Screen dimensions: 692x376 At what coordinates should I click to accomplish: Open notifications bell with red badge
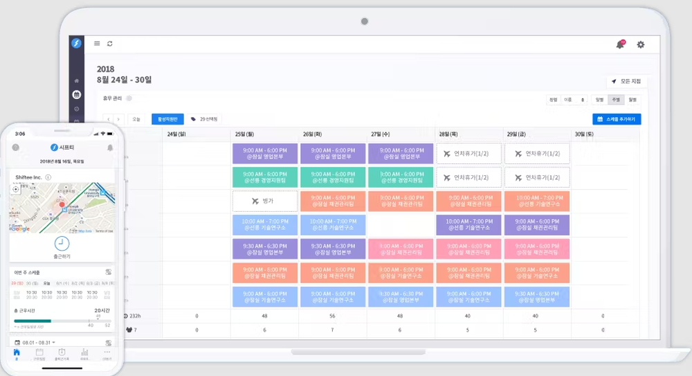click(x=621, y=44)
